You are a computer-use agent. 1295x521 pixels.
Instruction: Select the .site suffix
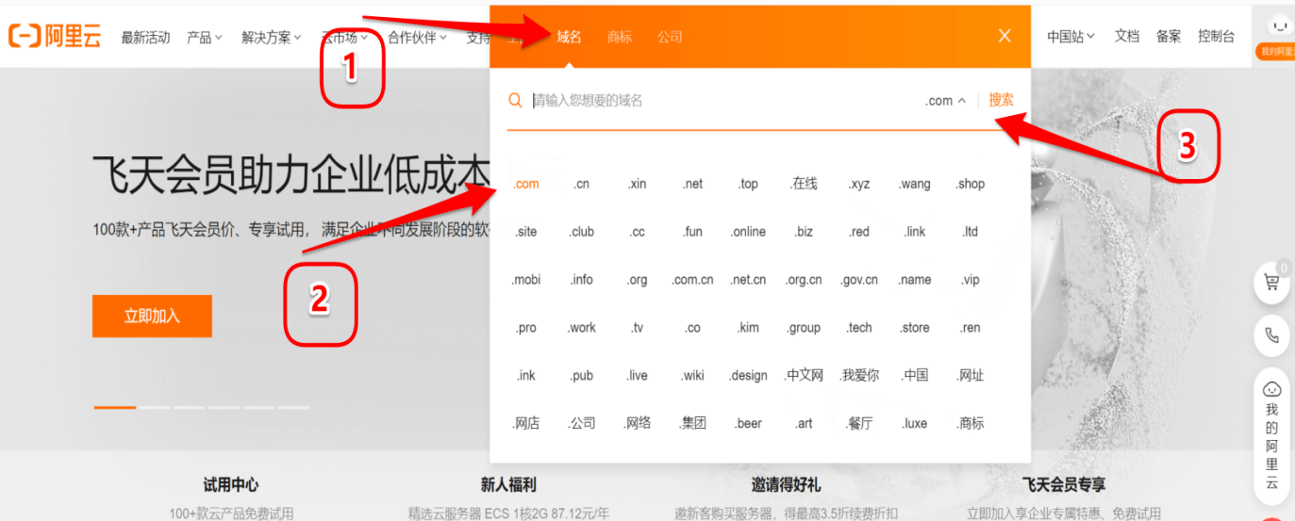pos(526,232)
